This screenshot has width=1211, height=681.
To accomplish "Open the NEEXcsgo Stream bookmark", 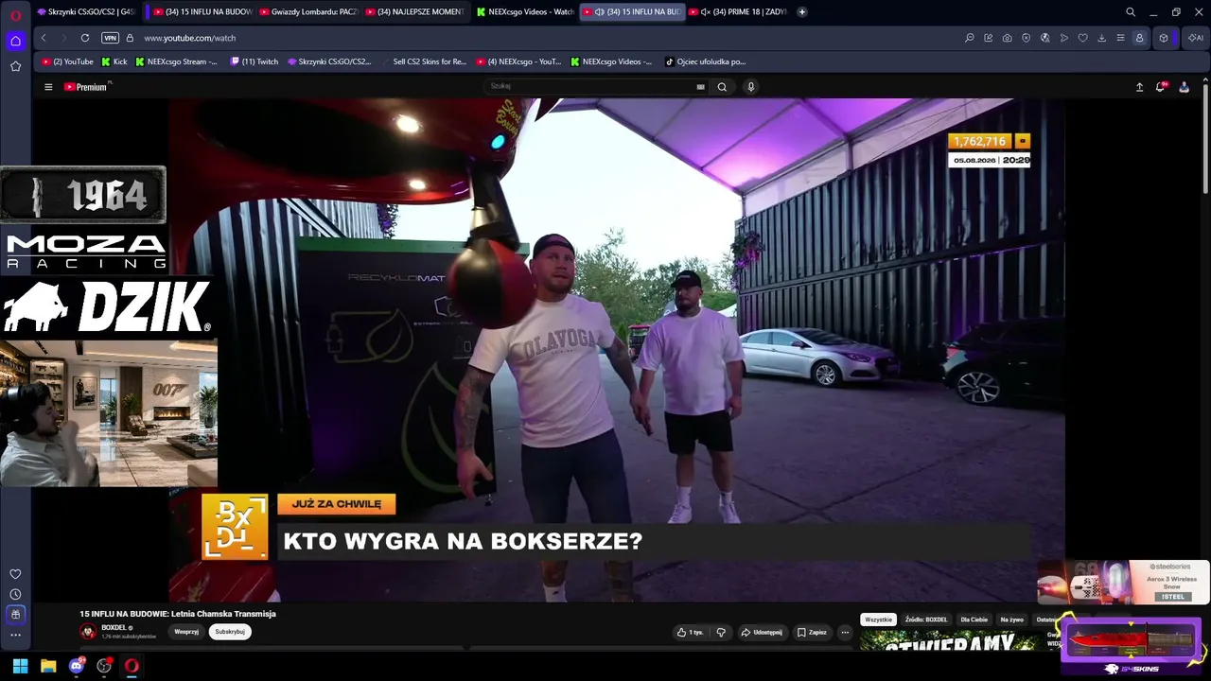I will tap(176, 61).
